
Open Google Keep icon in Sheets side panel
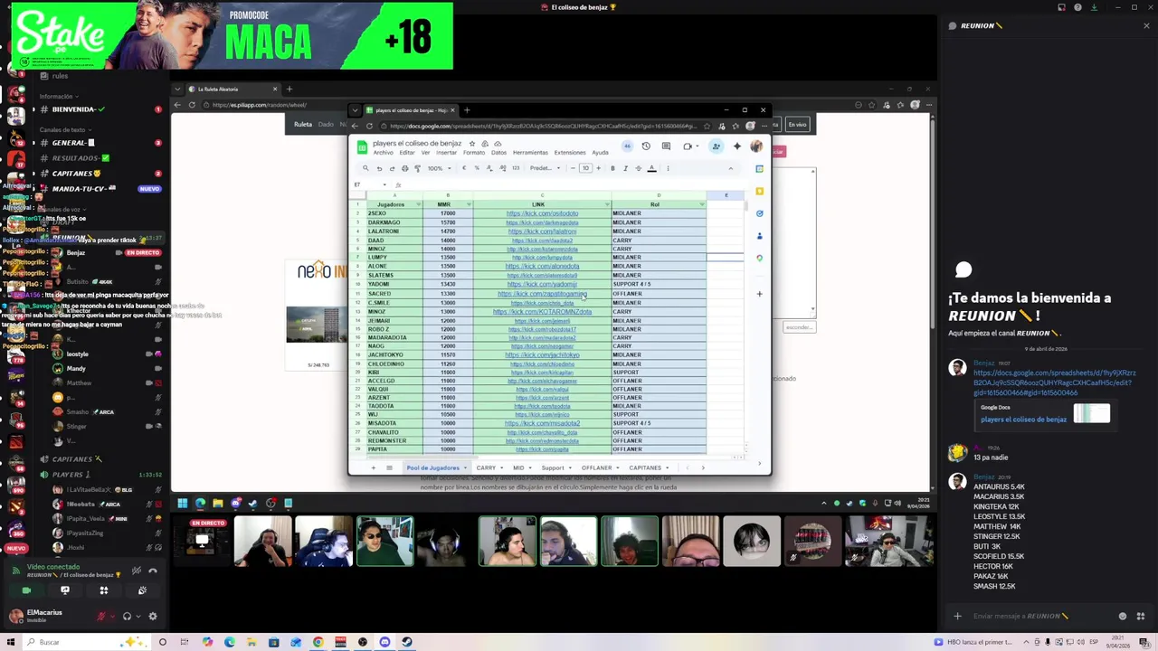tap(760, 191)
